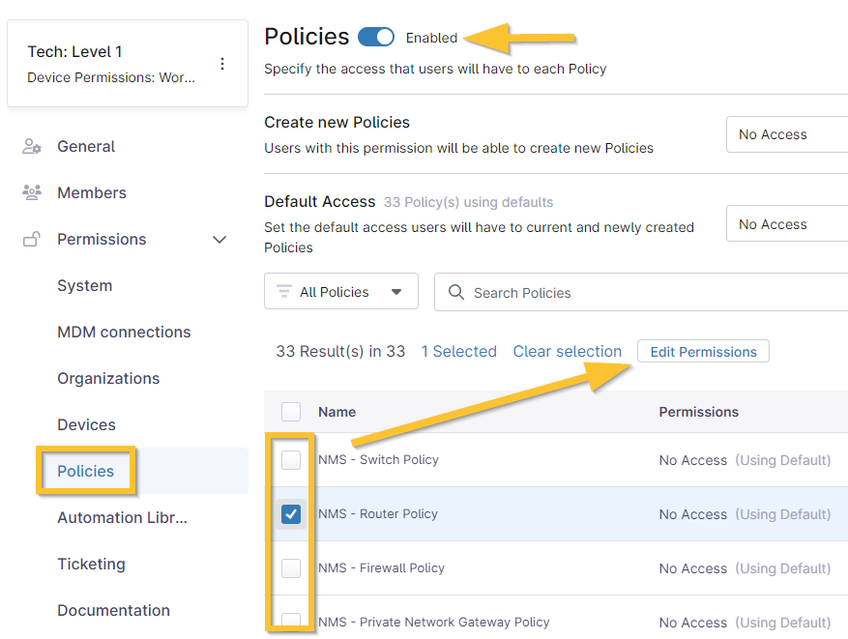Click the filter icon in All Policies

click(284, 292)
